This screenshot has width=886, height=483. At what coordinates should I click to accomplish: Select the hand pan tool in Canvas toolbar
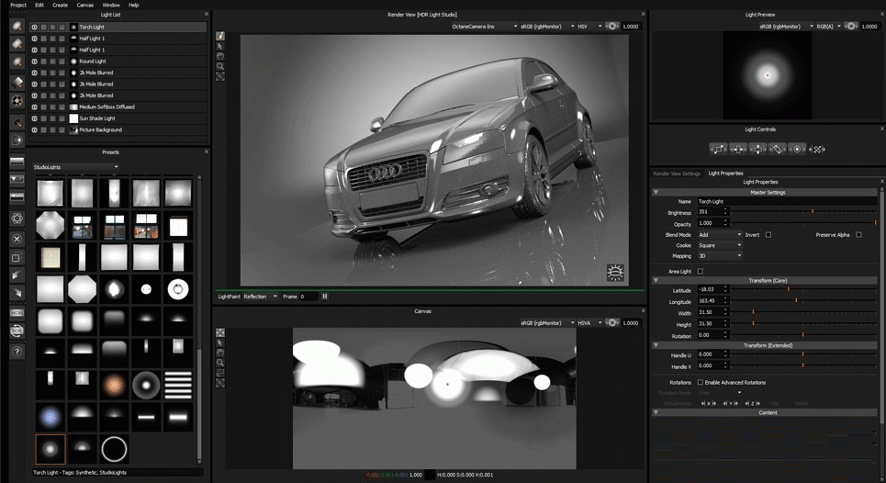pos(219,353)
